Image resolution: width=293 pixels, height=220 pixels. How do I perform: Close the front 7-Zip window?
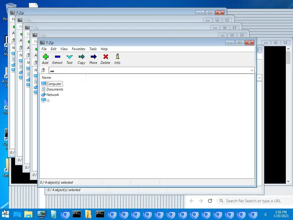249,43
